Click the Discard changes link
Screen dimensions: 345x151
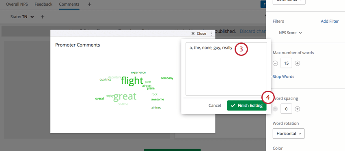pos(252,31)
